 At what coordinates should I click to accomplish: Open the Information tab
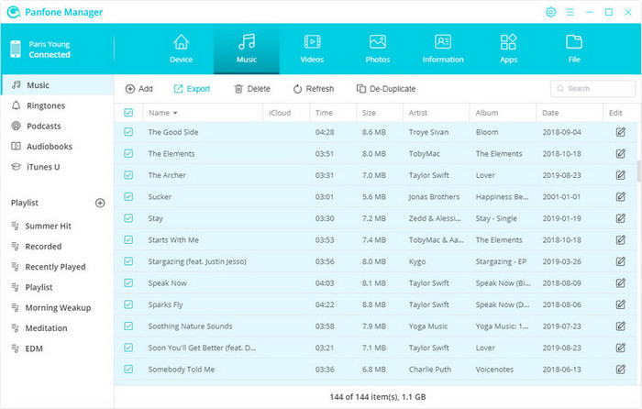coord(443,49)
